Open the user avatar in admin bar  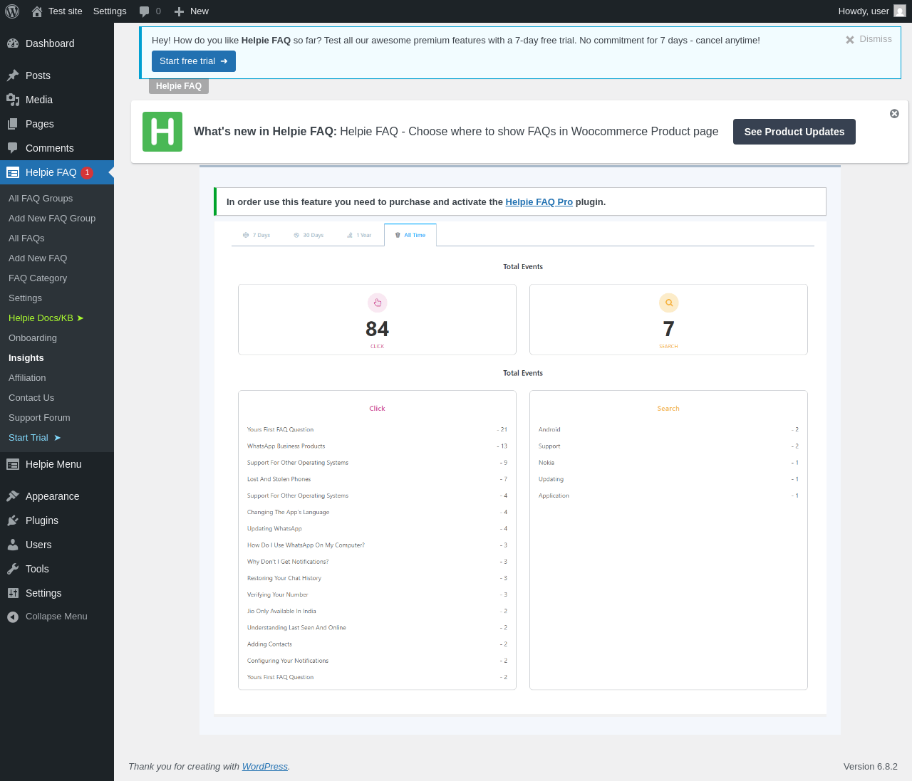click(900, 11)
